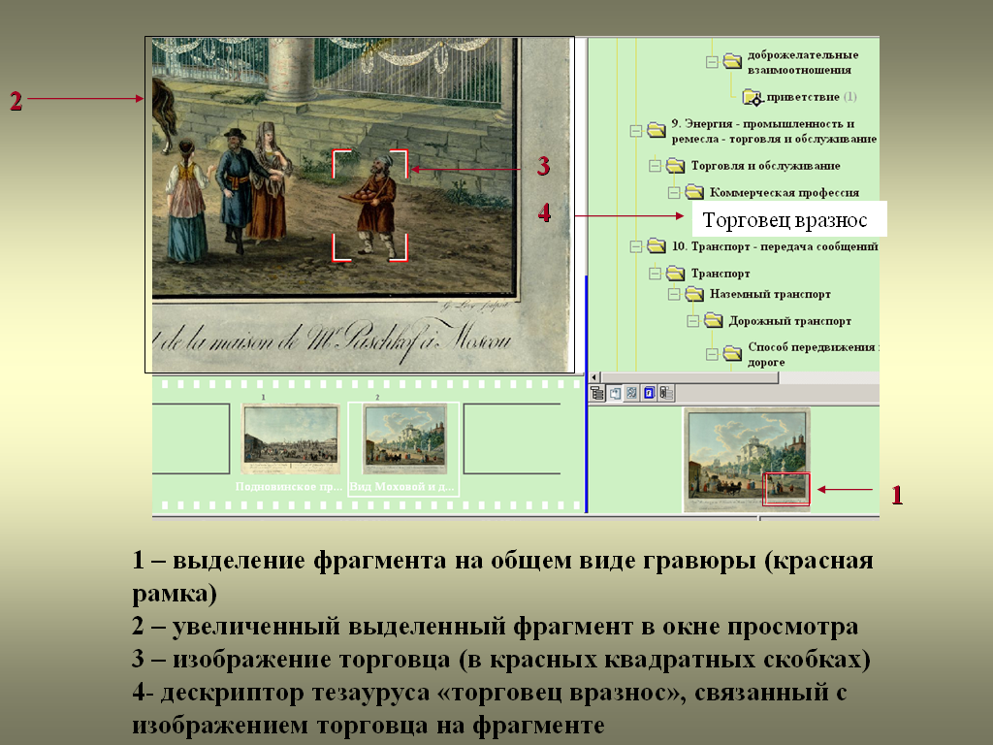993x745 pixels.
Task: Select the 'Дорожный транспорт' node
Action: (x=789, y=321)
